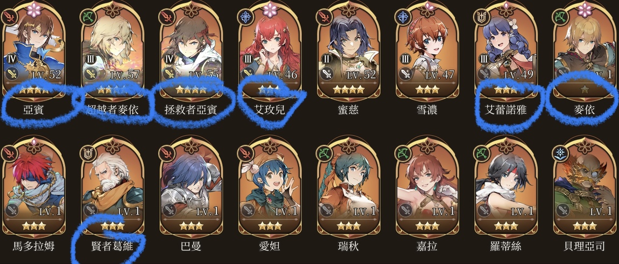Click the weapon badge on 亞賓 card
Image resolution: width=619 pixels, height=264 pixels.
pos(12,74)
